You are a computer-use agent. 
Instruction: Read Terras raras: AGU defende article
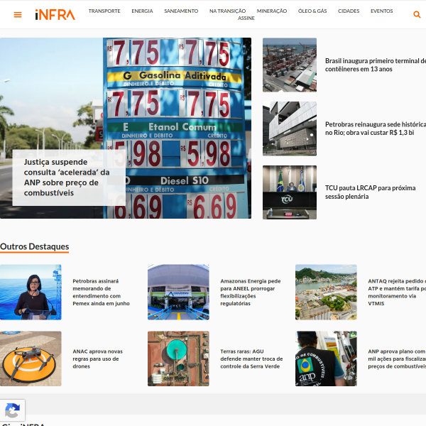tap(251, 359)
